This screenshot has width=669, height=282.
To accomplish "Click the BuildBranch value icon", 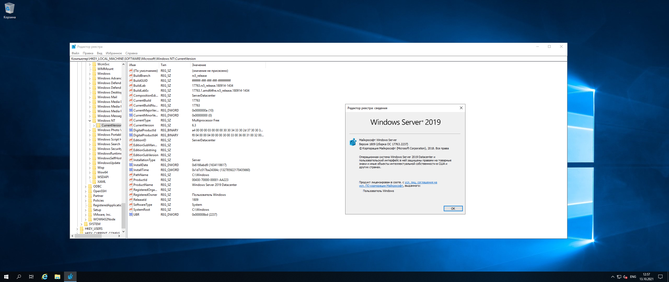I will [x=131, y=75].
